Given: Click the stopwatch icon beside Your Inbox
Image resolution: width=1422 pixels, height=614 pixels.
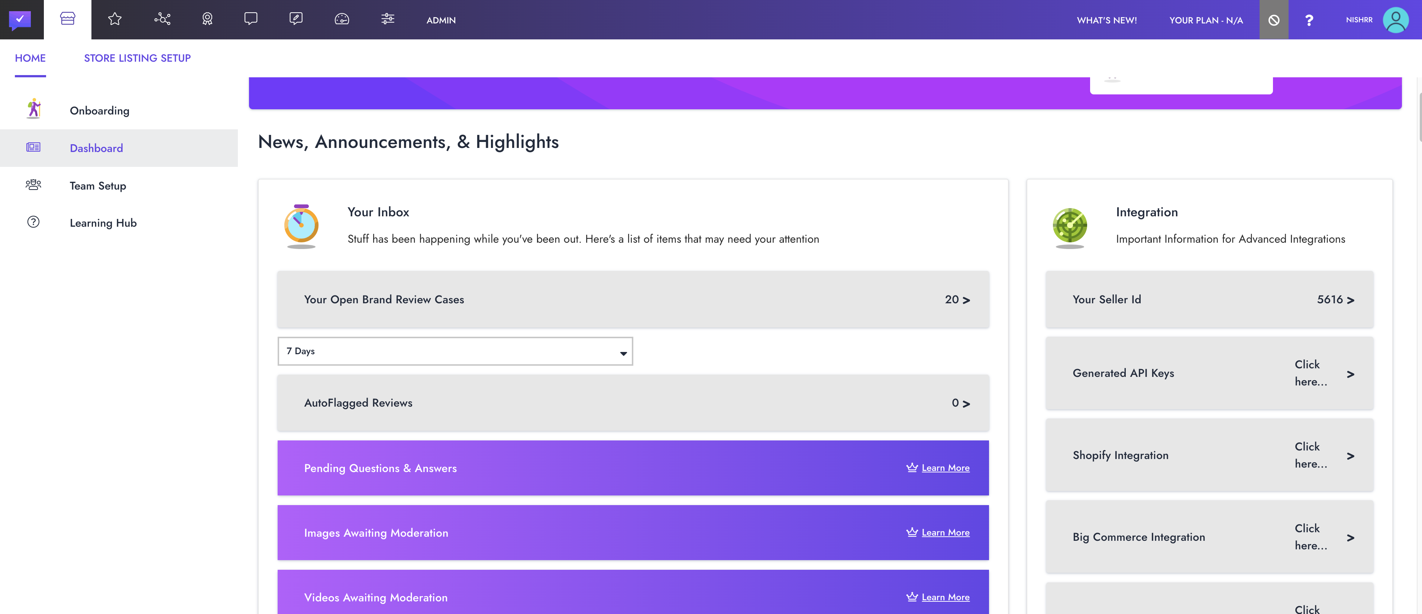Looking at the screenshot, I should 301,226.
